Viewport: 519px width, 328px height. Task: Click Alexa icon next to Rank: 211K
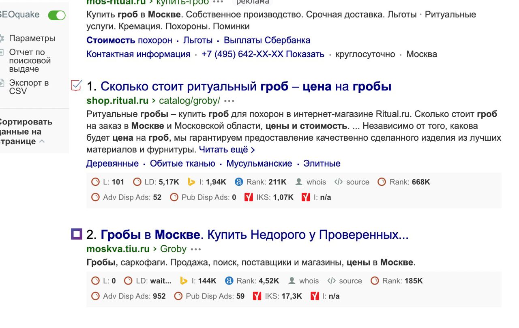pyautogui.click(x=238, y=182)
